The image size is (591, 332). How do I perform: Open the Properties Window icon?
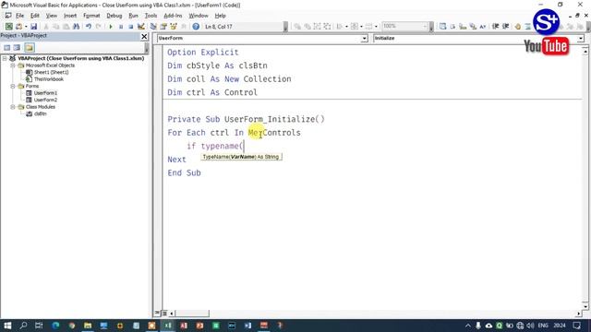point(163,27)
